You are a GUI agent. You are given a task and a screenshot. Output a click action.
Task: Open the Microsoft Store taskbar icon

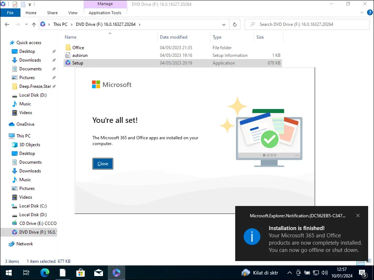point(80,272)
